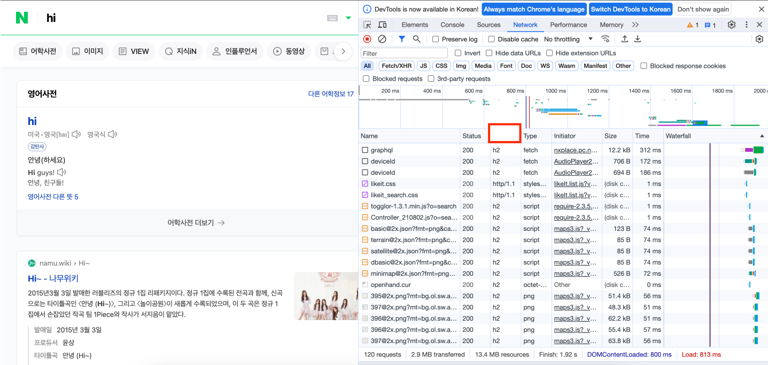Image resolution: width=768 pixels, height=365 pixels.
Task: Dismiss the DevTools language infobar
Action: click(x=761, y=9)
